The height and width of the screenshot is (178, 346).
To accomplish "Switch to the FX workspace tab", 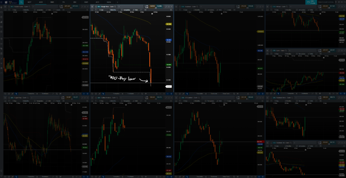I will point(64,2).
